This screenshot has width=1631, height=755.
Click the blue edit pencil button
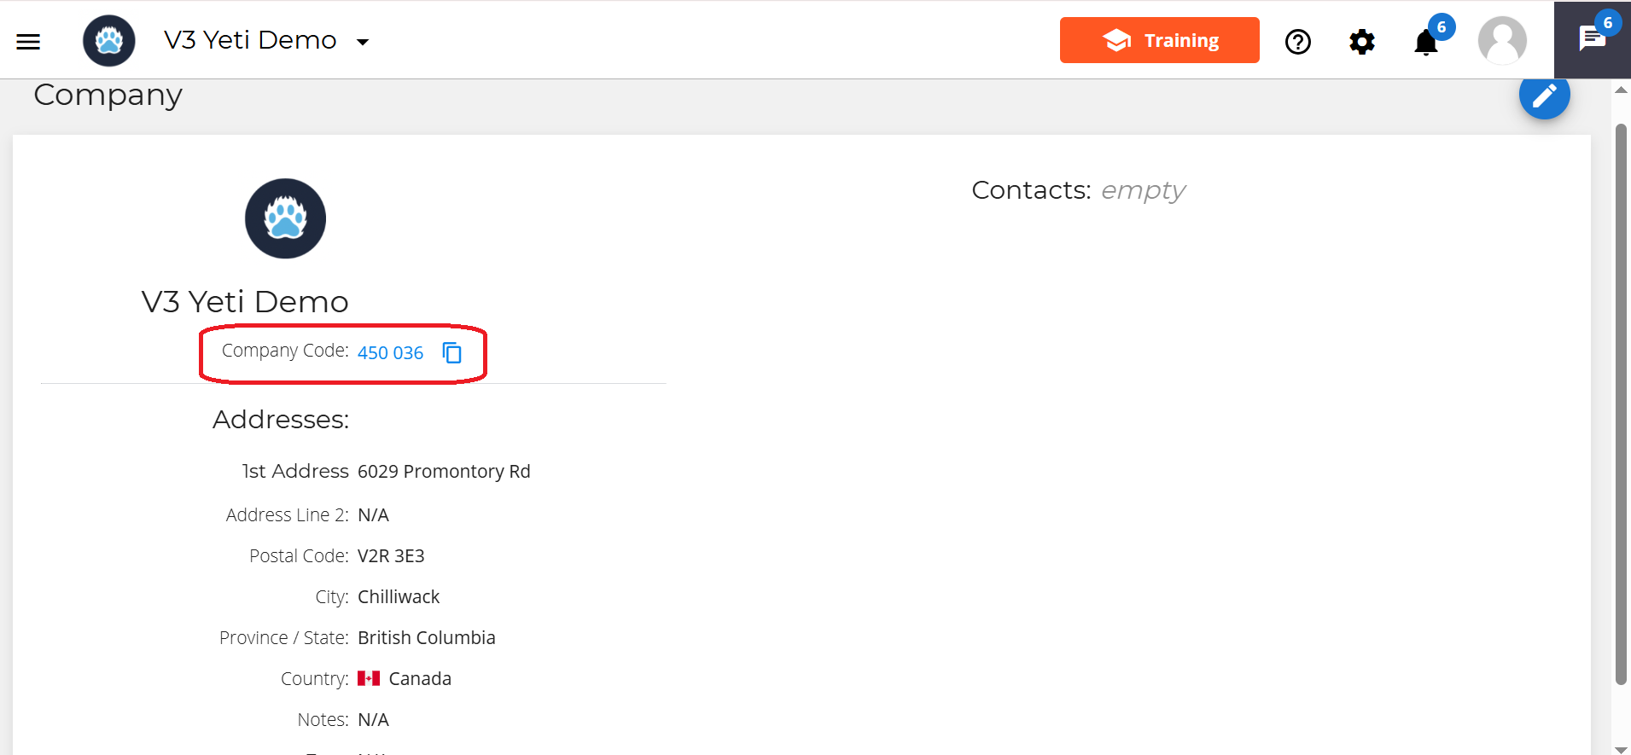tap(1544, 95)
